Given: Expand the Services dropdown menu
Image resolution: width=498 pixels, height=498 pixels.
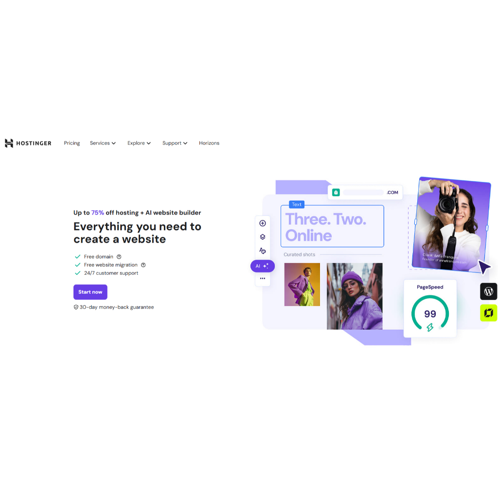Looking at the screenshot, I should coord(103,143).
